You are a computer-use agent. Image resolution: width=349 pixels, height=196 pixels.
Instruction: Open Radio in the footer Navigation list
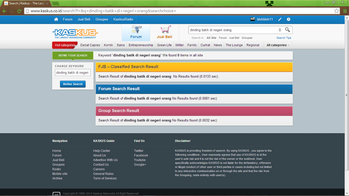pos(56,169)
